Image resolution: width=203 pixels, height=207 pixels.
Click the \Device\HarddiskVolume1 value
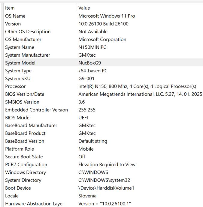point(106,188)
